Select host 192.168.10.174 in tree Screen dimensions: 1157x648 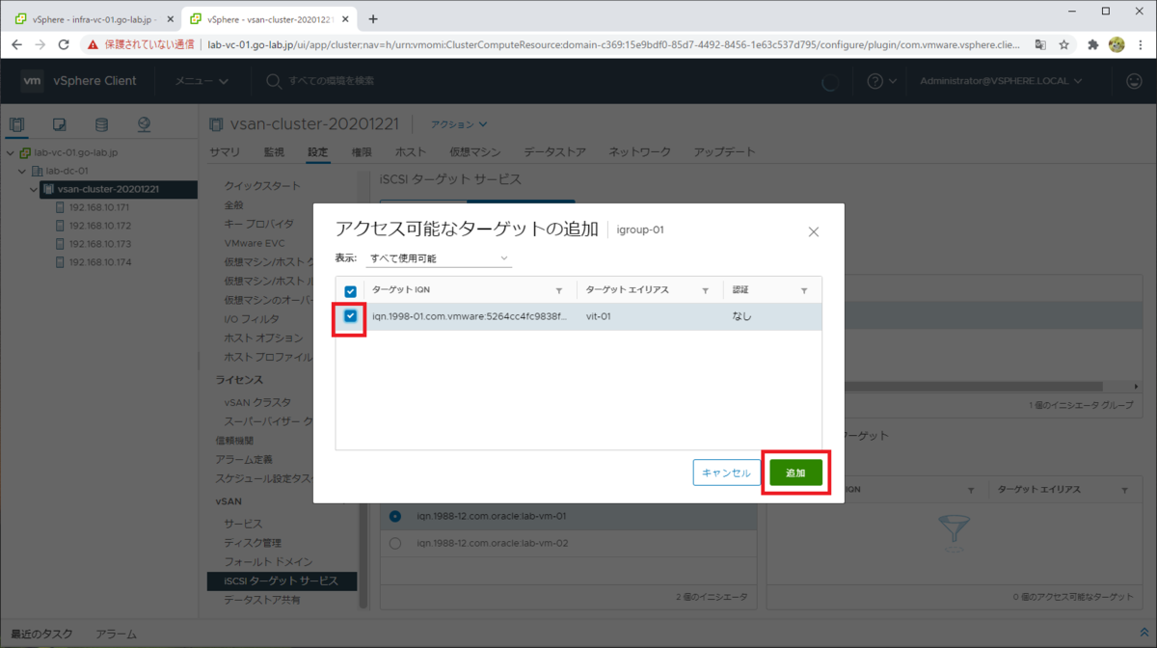coord(98,262)
